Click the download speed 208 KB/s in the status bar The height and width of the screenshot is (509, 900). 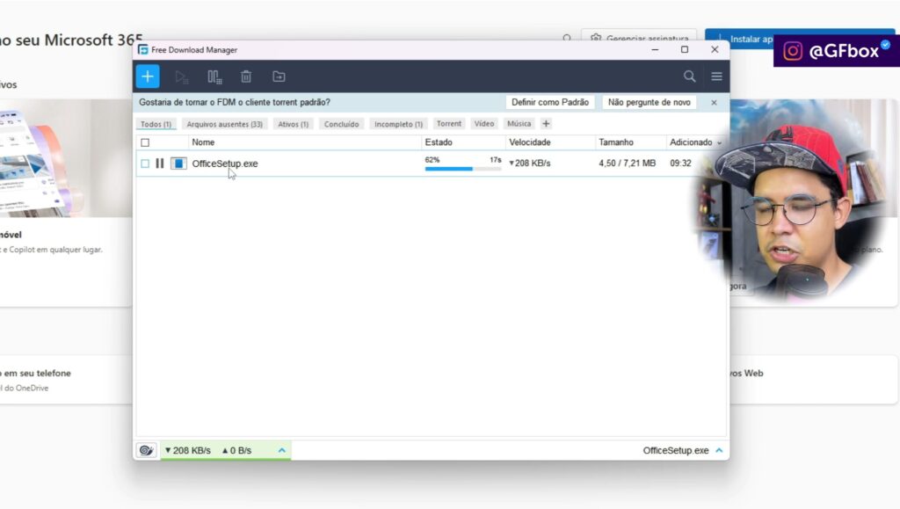pos(188,450)
